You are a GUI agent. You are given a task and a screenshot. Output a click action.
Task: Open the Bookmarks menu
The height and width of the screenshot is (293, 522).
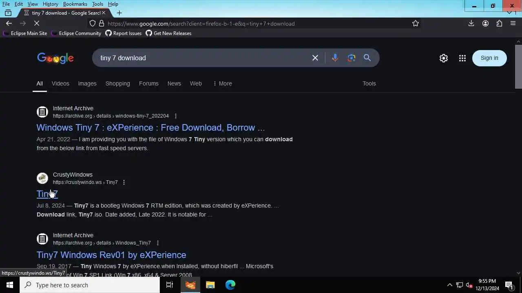coord(75,4)
